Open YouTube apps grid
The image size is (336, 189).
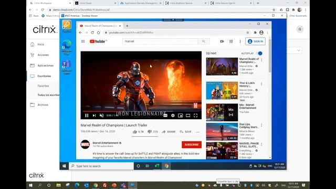(x=231, y=41)
